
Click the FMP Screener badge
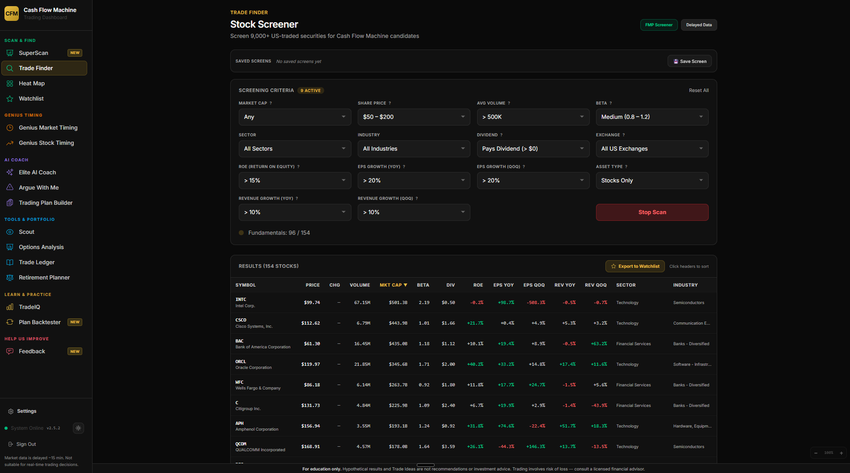659,25
